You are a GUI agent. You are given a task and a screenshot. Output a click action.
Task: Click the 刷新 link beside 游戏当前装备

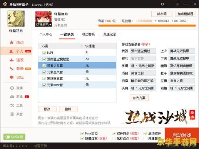coord(145,44)
